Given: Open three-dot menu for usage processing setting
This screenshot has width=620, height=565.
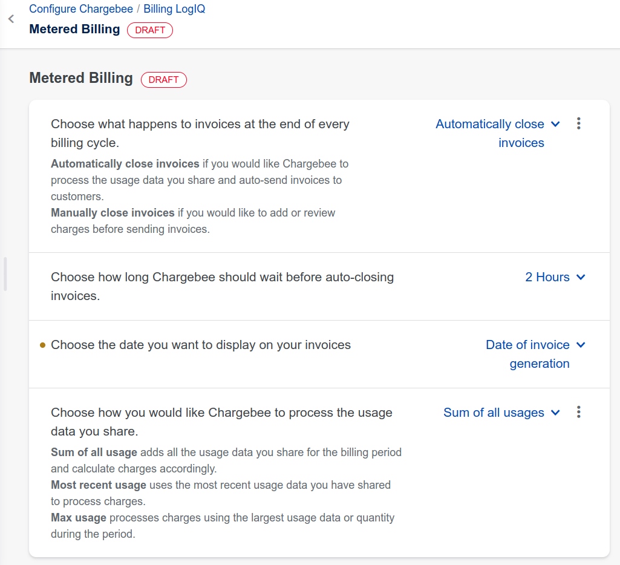Looking at the screenshot, I should click(579, 412).
